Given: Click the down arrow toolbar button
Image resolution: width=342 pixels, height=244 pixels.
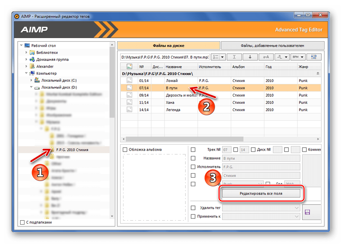Looking at the screenshot, I should (250, 57).
